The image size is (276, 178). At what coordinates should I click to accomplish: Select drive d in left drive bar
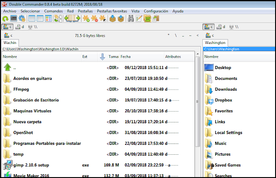point(20,27)
